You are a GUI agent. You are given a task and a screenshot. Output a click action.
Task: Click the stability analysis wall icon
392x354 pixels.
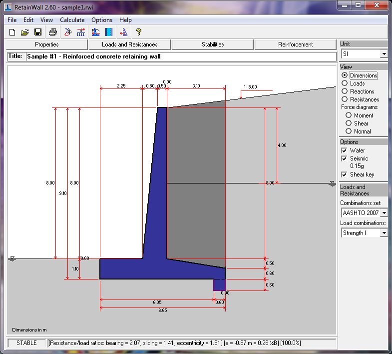click(96, 32)
